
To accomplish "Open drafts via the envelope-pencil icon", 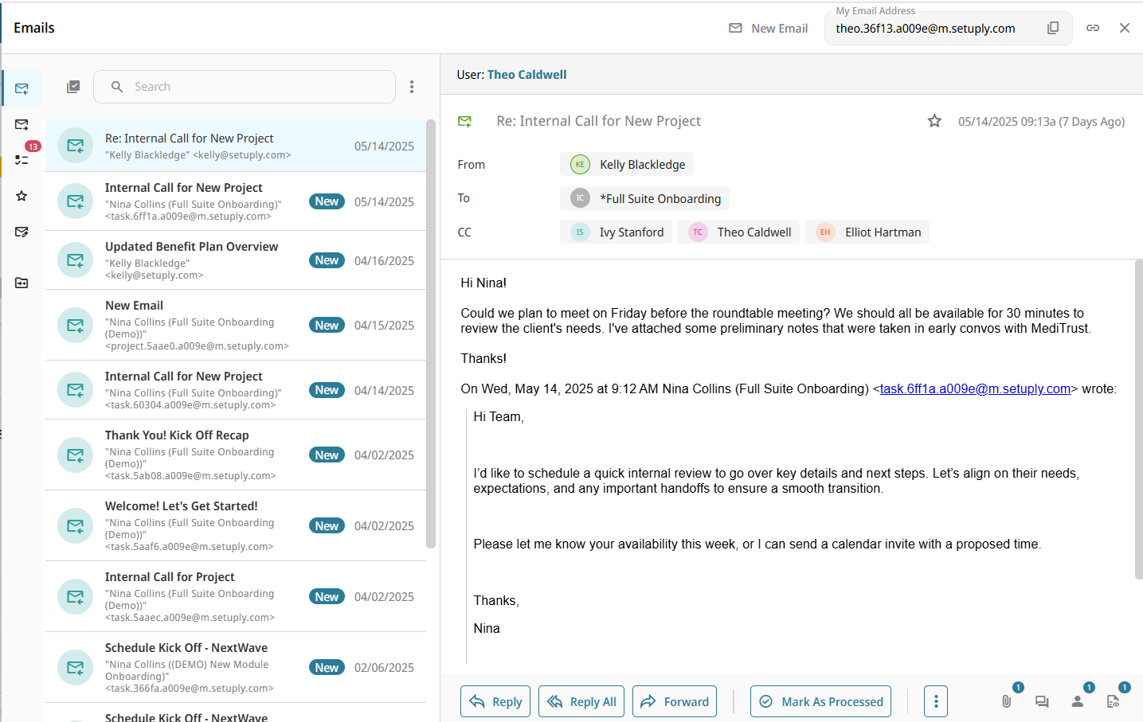I will pos(22,232).
